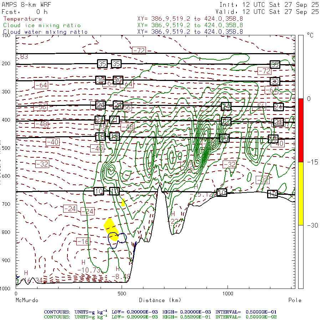Click the "AMPS 8-km WRF" title
This screenshot has width=321, height=321.
(x=26, y=5)
